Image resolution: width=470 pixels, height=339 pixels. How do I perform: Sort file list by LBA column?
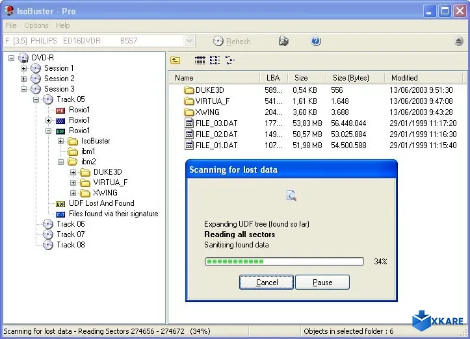coord(274,78)
